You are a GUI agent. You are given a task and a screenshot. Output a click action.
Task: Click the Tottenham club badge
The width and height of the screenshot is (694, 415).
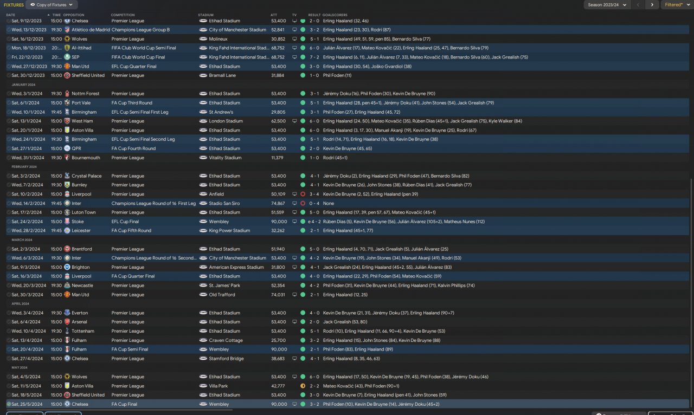67,331
